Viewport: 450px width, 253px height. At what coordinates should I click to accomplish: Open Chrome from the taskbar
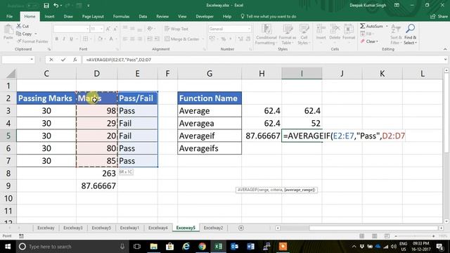[x=202, y=247]
